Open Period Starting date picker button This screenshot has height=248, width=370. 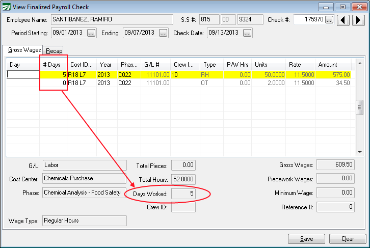(x=91, y=33)
